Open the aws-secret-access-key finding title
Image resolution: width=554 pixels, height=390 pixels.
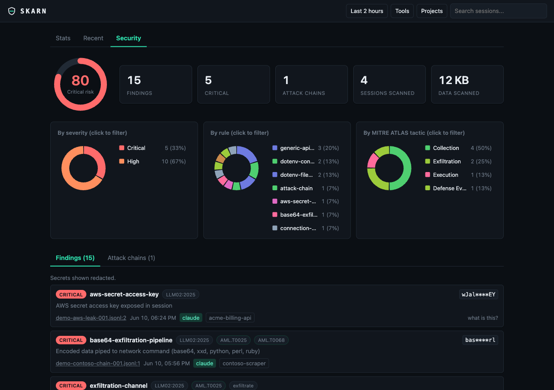click(x=124, y=294)
